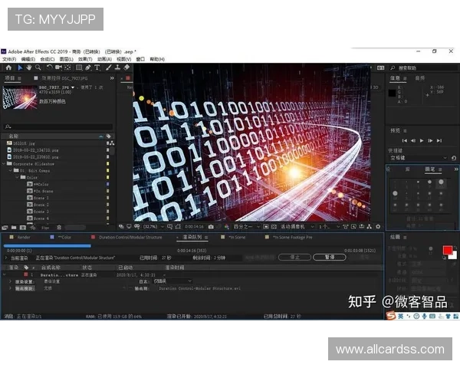
Task: Select the Zoom magnifier tool
Action: click(38, 67)
